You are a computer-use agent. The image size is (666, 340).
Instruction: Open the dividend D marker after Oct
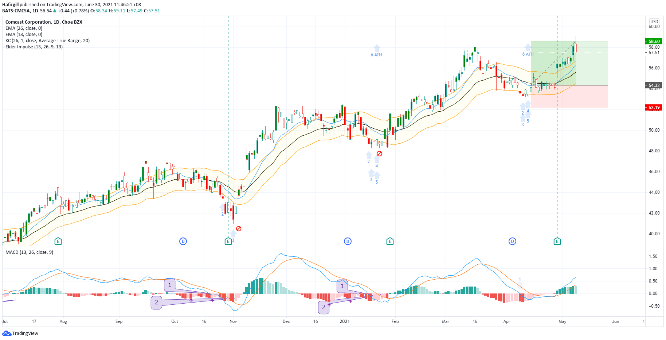point(183,241)
